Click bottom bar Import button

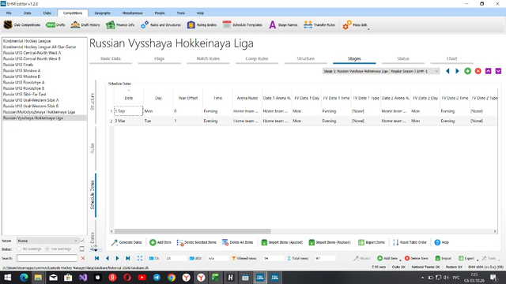tap(443, 258)
